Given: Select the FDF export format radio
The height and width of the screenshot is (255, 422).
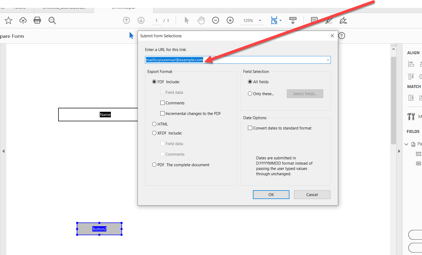Looking at the screenshot, I should pos(154,82).
